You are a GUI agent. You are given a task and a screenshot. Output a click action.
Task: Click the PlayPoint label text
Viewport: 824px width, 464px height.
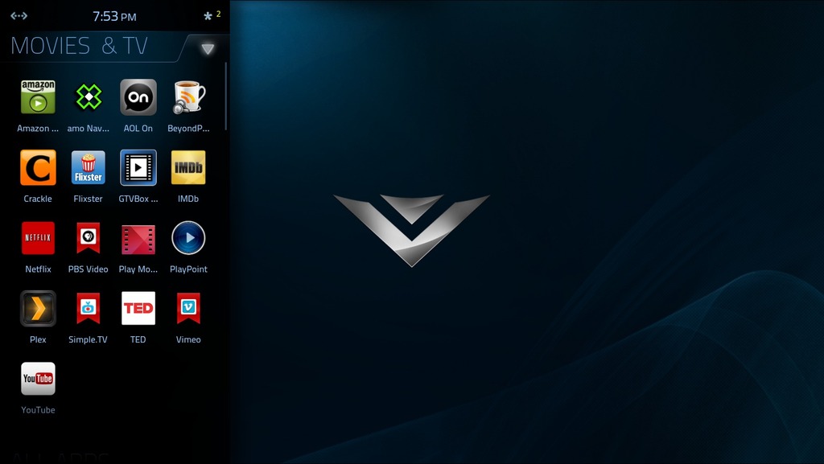(188, 269)
